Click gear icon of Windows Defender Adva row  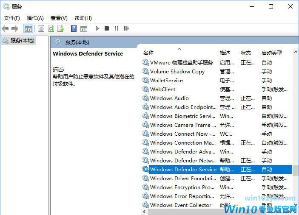point(146,151)
